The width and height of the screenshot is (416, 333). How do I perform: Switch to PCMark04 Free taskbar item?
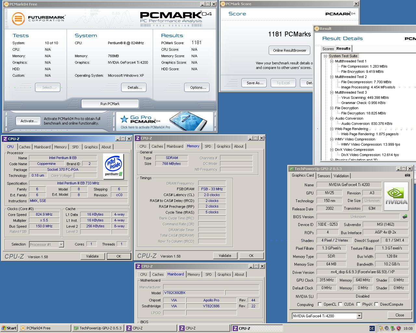tap(45, 328)
